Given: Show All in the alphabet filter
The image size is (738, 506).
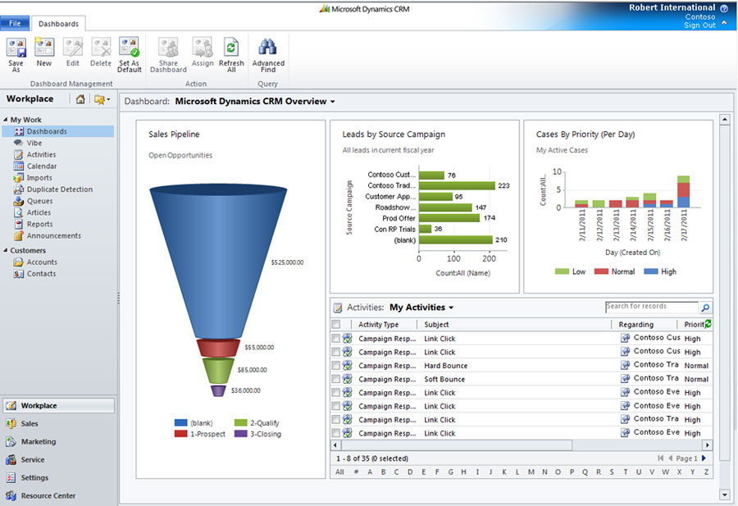Looking at the screenshot, I should tap(339, 472).
